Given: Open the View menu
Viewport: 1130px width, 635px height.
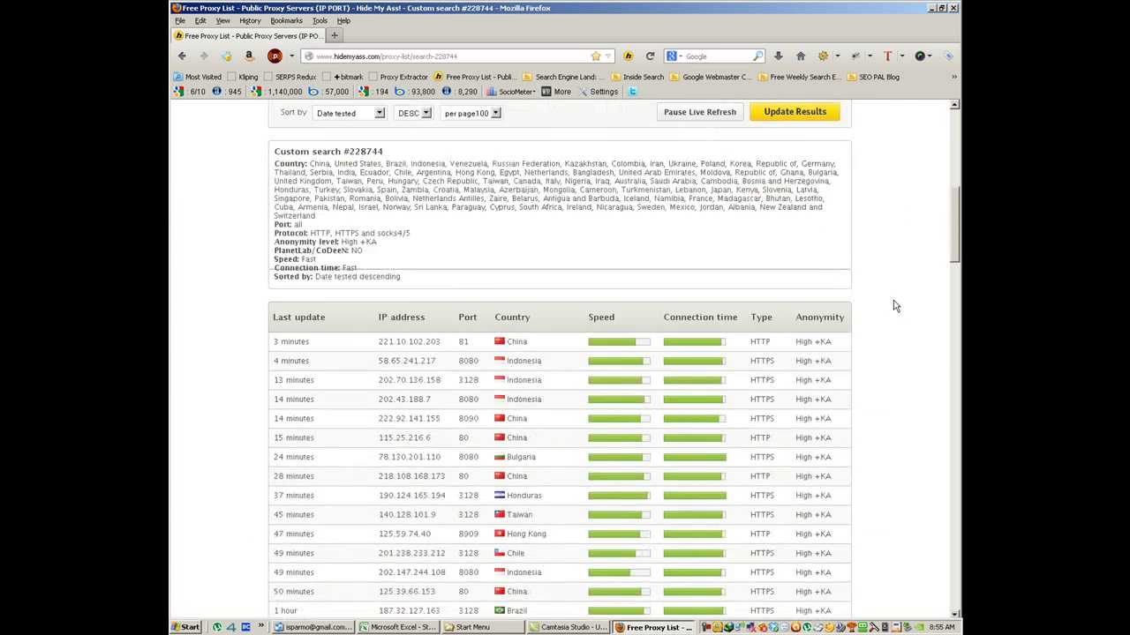Looking at the screenshot, I should tap(223, 20).
